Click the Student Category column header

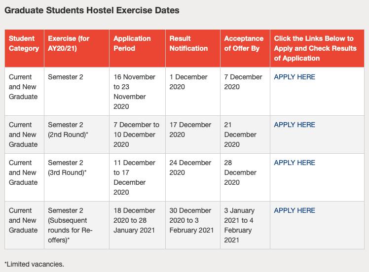tap(24, 43)
